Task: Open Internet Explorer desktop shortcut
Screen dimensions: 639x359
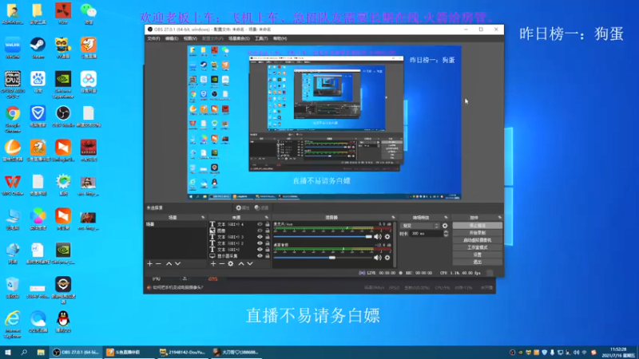Action: 13,325
